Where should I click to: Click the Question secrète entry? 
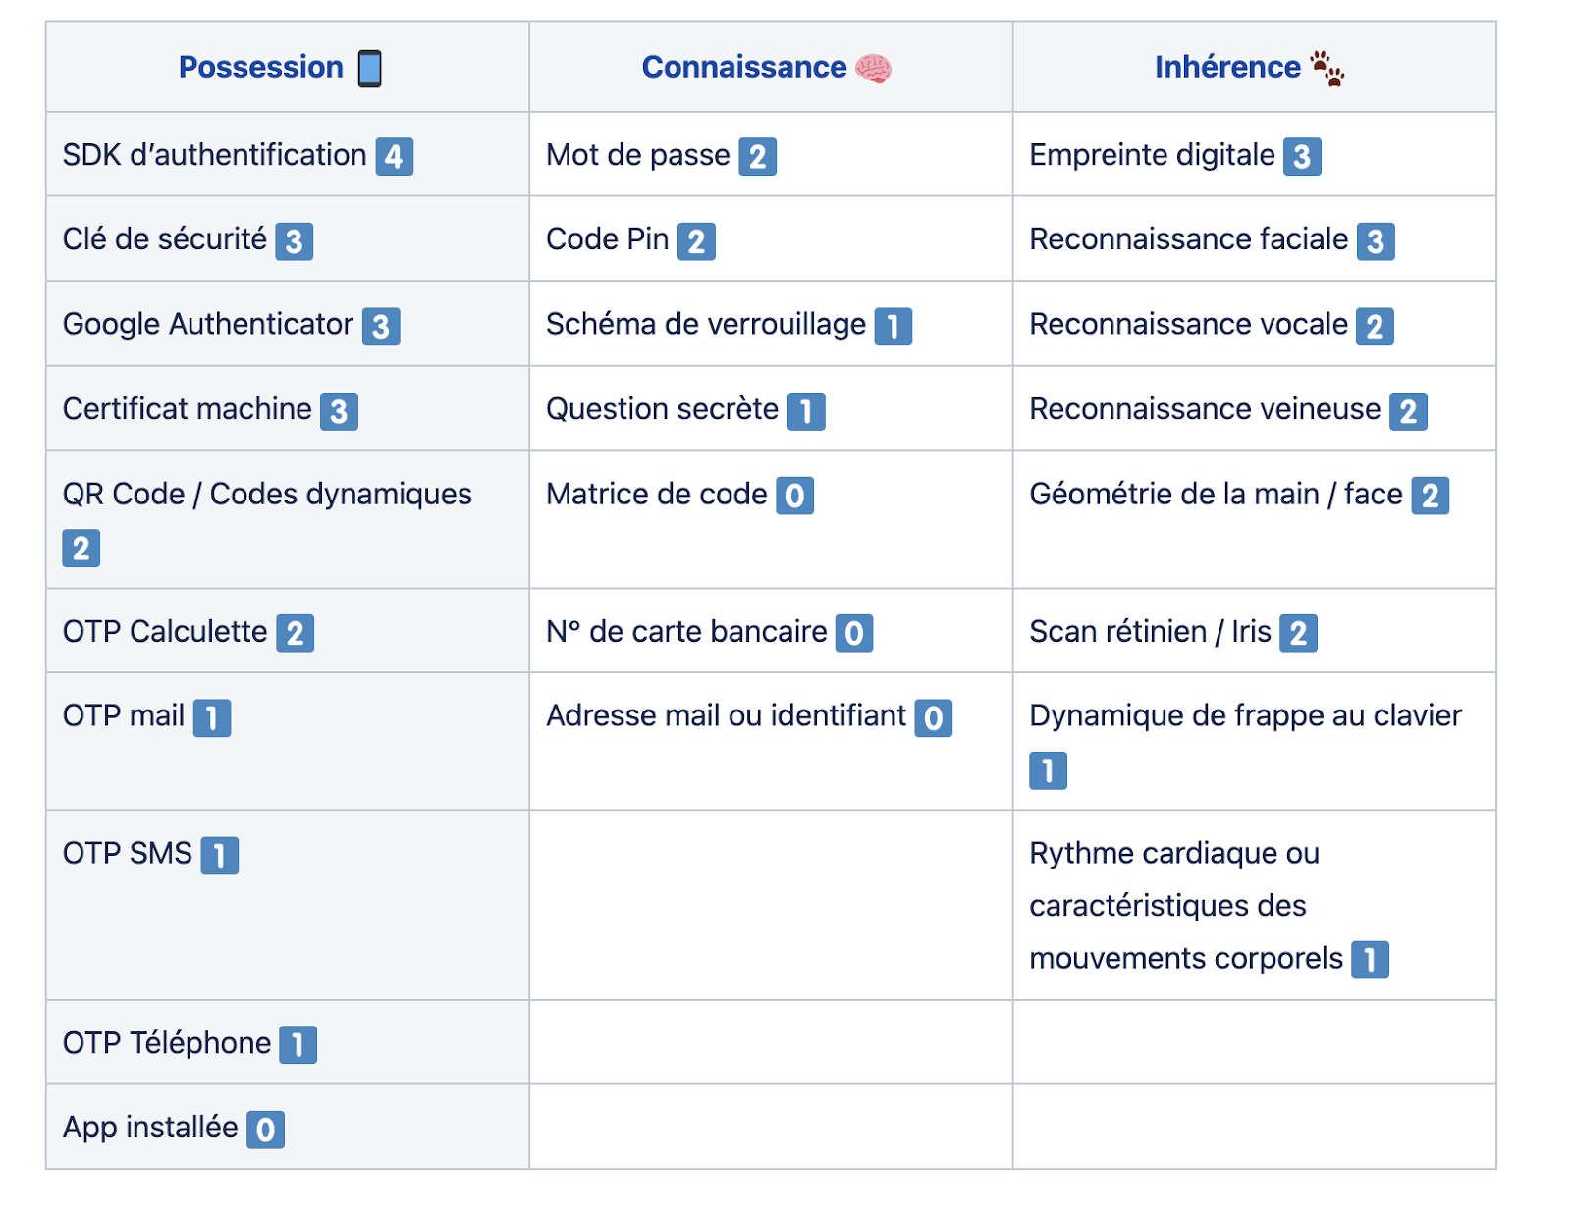point(662,409)
